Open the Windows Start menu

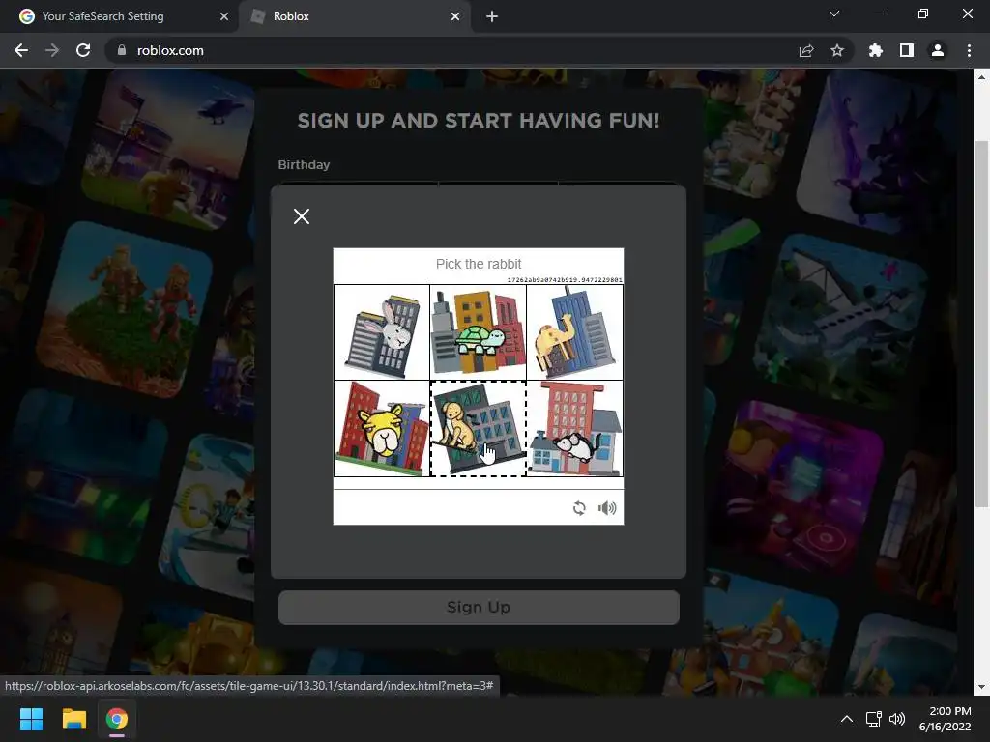(x=31, y=719)
